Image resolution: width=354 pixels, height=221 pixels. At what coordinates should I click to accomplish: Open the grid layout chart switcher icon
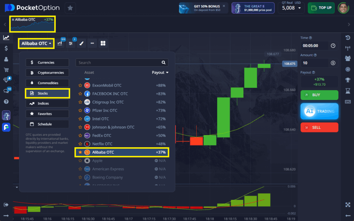click(x=102, y=43)
